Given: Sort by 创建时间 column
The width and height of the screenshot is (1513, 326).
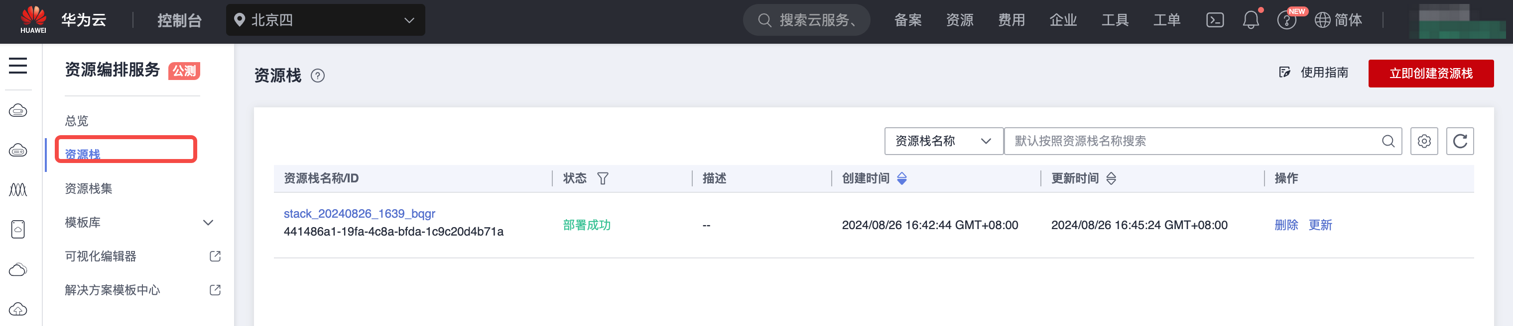Looking at the screenshot, I should point(902,178).
